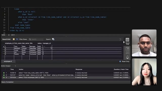Open the Action Output type dropdown
Viewport: 162px width, 91px height.
tap(15, 66)
